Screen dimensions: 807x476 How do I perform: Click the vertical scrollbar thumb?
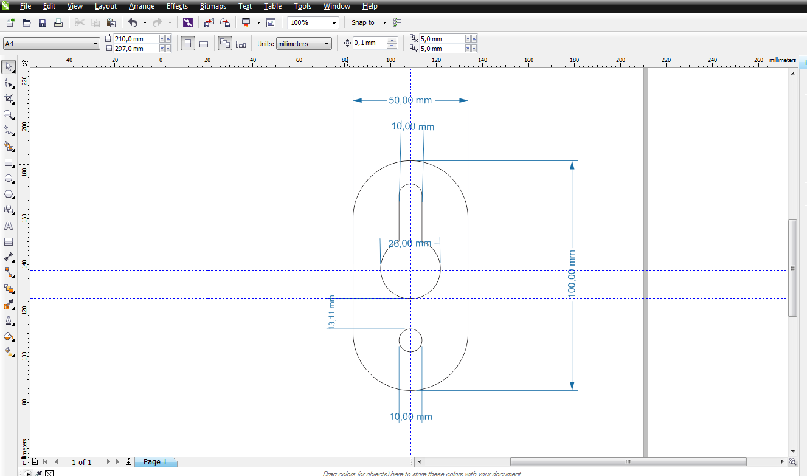click(792, 268)
